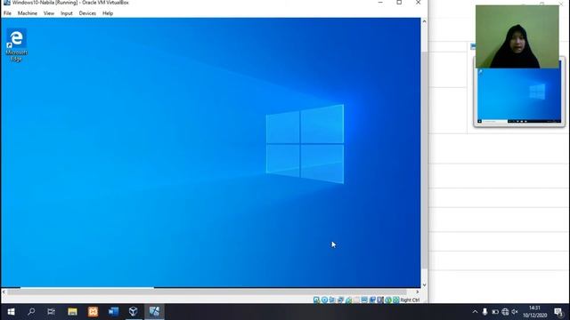The height and width of the screenshot is (320, 570).
Task: Click the scroll-left arrow of VM window
Action: pyautogui.click(x=4, y=292)
